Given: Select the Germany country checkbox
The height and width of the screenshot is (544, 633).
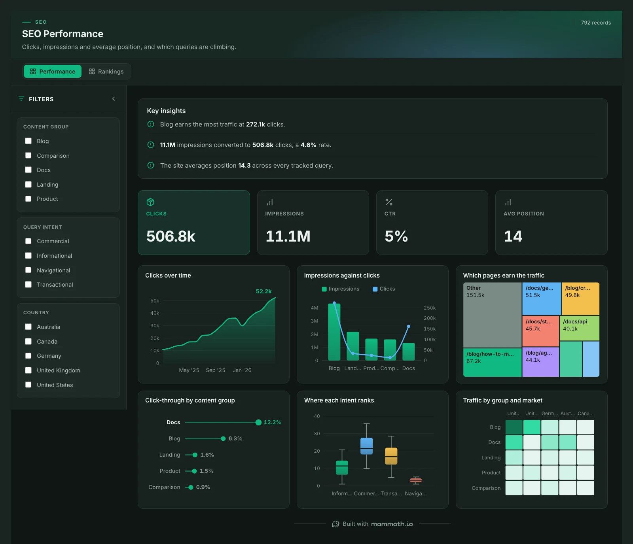Looking at the screenshot, I should [x=28, y=356].
